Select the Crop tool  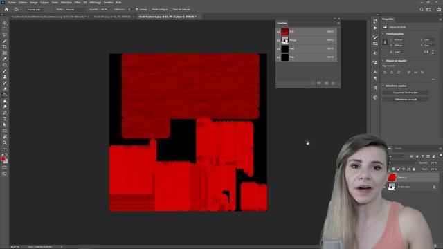coord(5,47)
